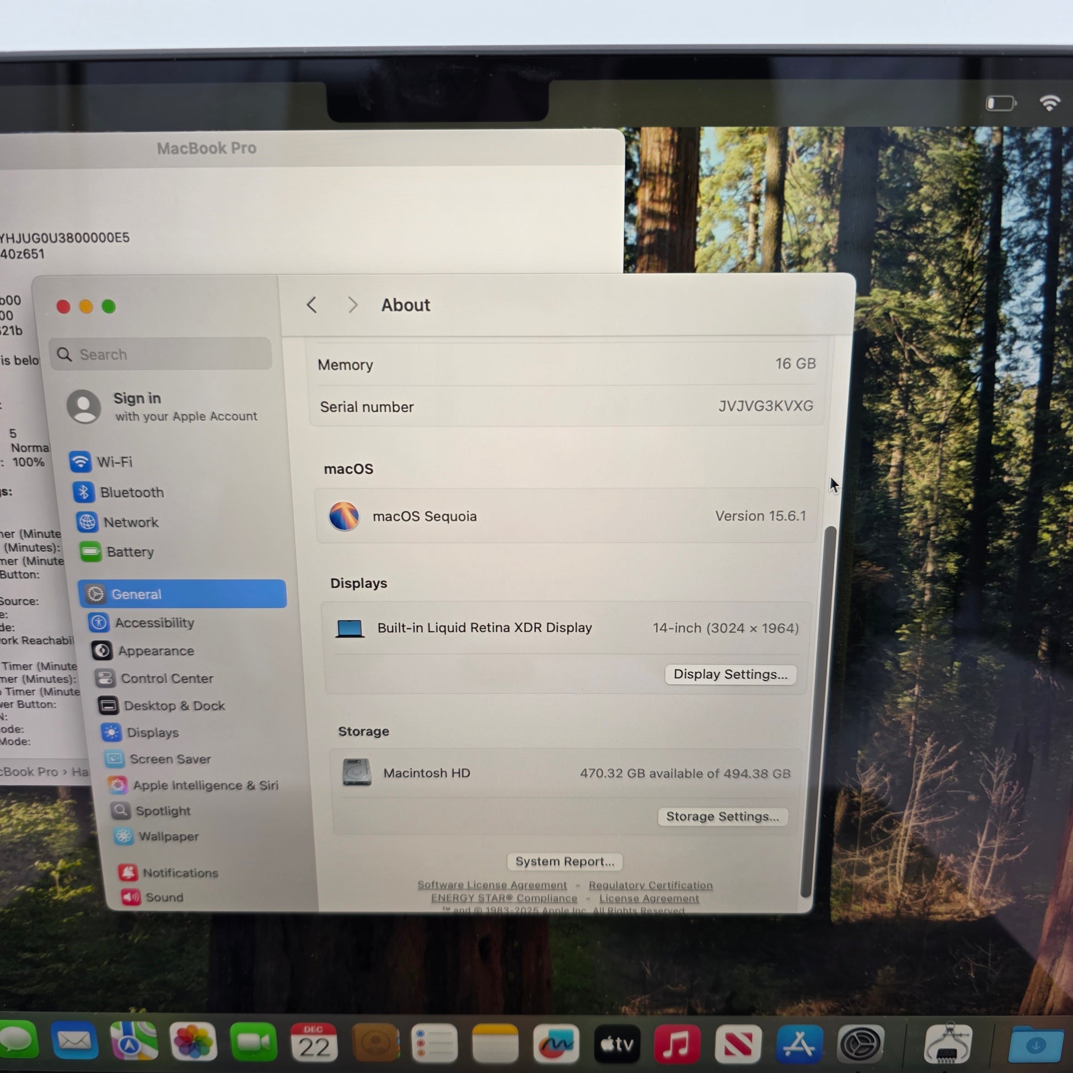Select Bluetooth in the sidebar
Image resolution: width=1073 pixels, height=1073 pixels.
[131, 492]
